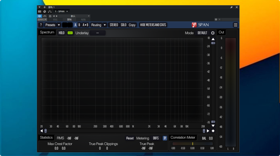Close the plugin window
This screenshot has width=280, height=156.
tap(237, 7)
